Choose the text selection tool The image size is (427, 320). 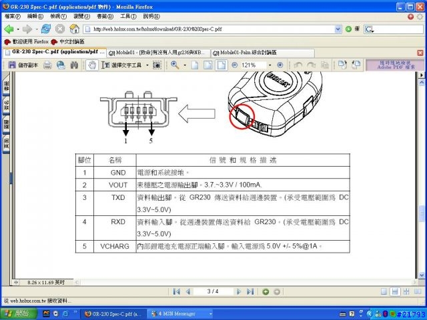coord(121,65)
